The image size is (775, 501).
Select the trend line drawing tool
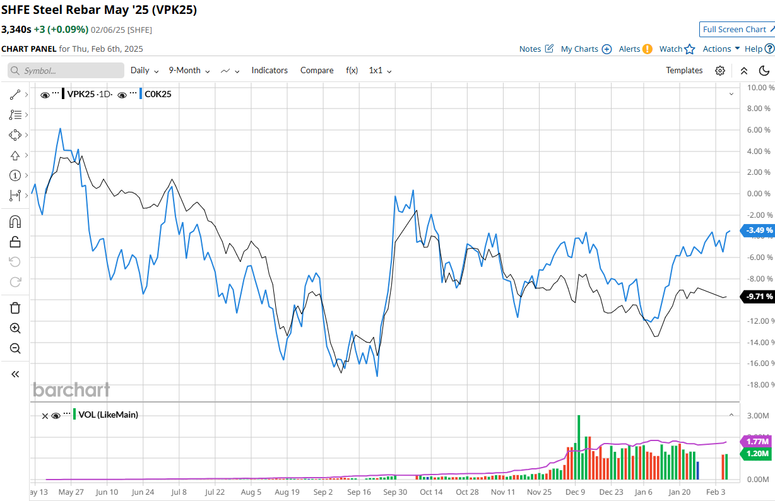click(x=15, y=95)
